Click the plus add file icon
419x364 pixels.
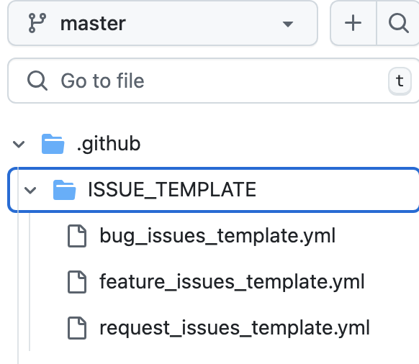[353, 23]
